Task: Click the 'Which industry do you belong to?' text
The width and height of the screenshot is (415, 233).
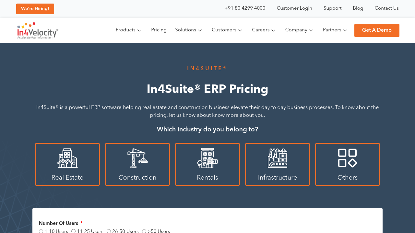Action: coord(207,130)
